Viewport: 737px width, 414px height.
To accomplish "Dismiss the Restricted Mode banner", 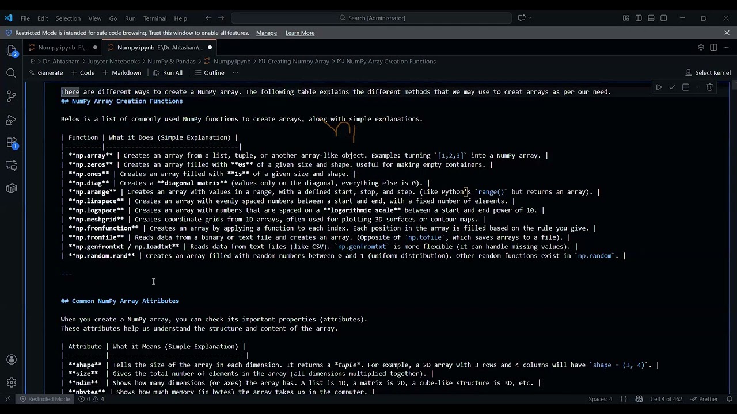I will [727, 33].
